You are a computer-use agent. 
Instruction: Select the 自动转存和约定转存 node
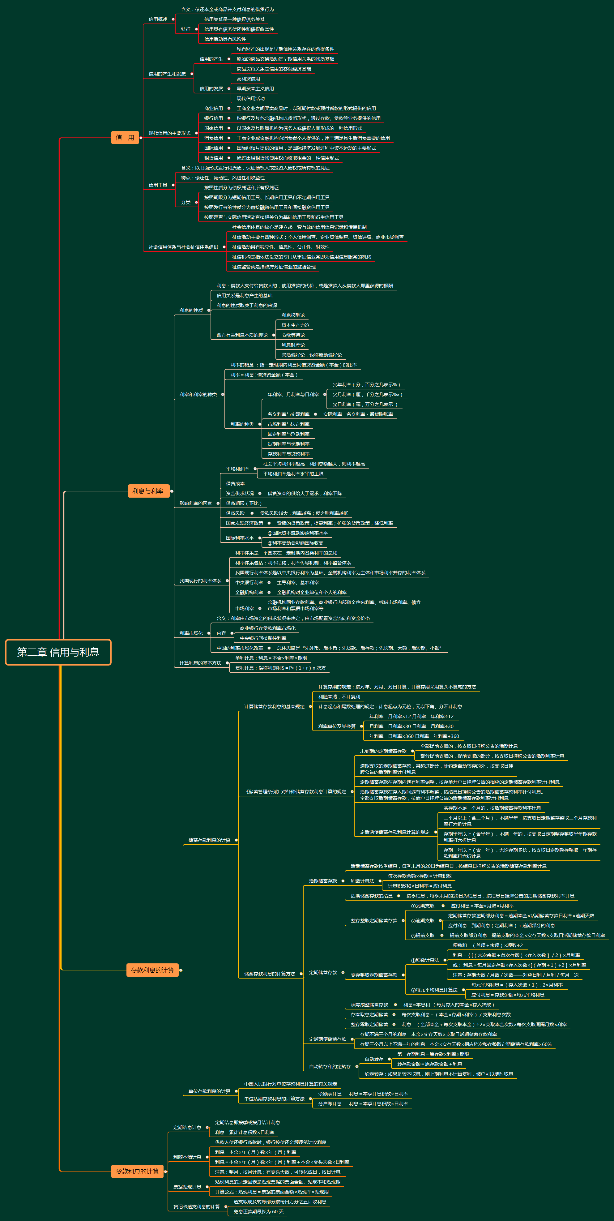330,1066
